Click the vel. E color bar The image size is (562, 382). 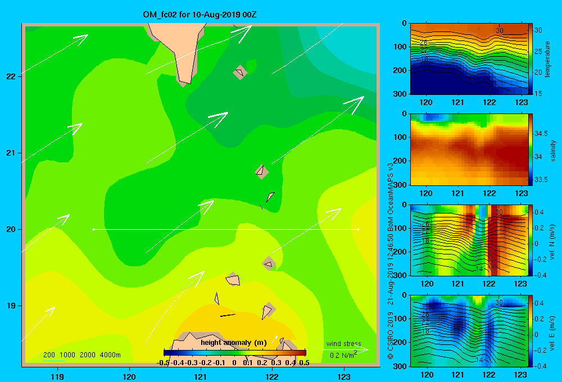(x=531, y=330)
